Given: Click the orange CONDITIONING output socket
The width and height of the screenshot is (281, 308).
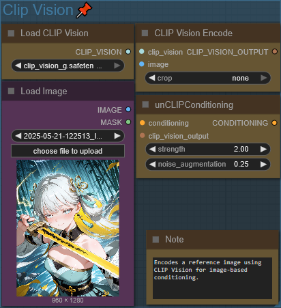Looking at the screenshot, I should click(x=274, y=123).
